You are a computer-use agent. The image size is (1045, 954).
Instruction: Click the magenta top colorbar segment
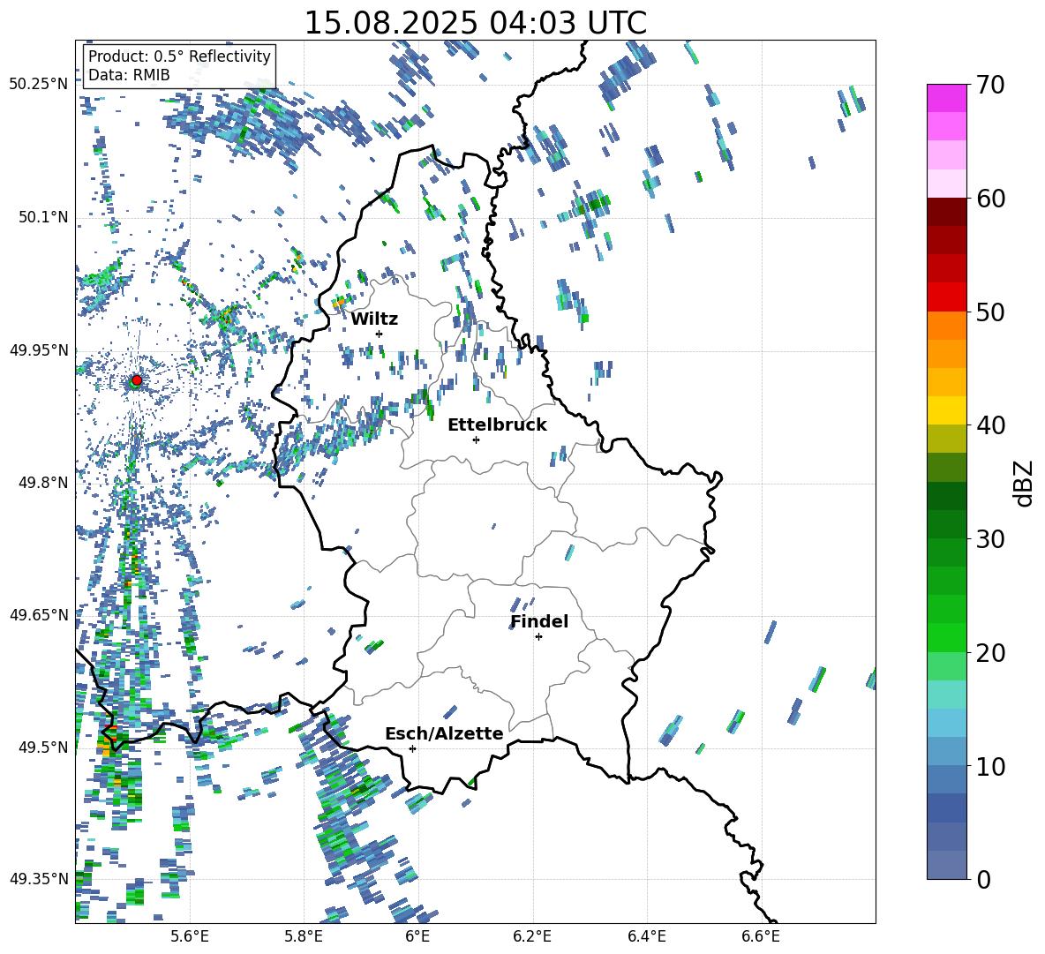click(x=947, y=99)
